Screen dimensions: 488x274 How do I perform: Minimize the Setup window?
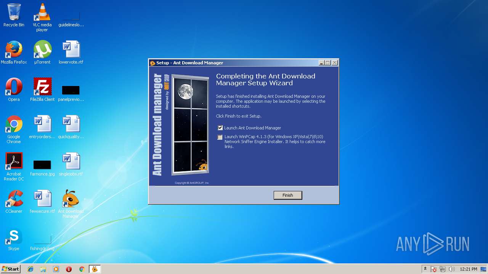pos(321,63)
